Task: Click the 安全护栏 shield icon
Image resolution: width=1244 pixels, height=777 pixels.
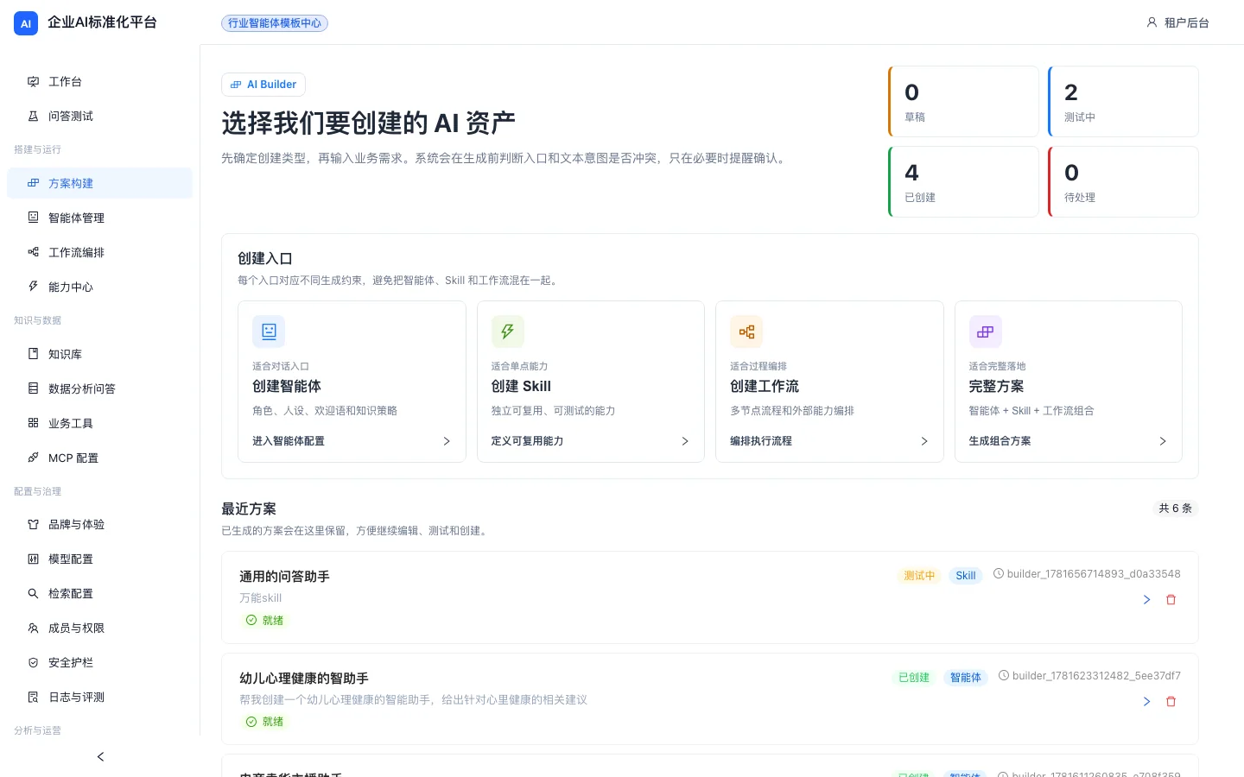Action: click(33, 662)
